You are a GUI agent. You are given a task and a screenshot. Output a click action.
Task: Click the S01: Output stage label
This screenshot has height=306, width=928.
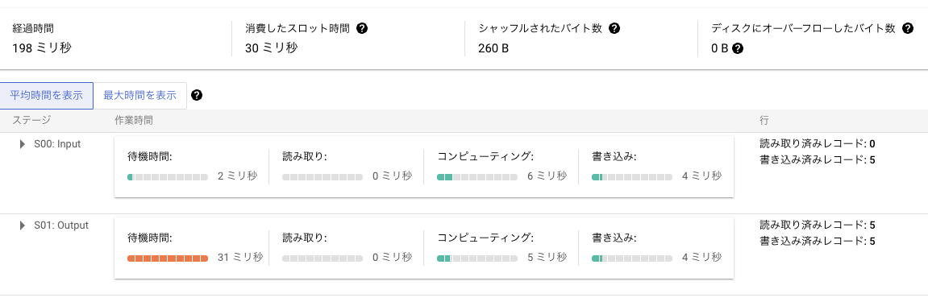pos(61,225)
